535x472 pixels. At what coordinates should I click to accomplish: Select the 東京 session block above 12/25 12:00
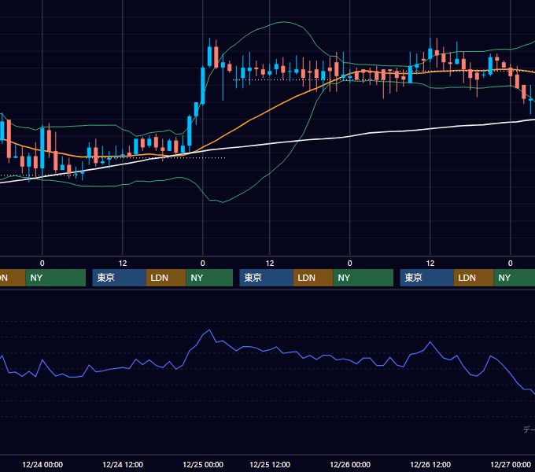point(266,278)
